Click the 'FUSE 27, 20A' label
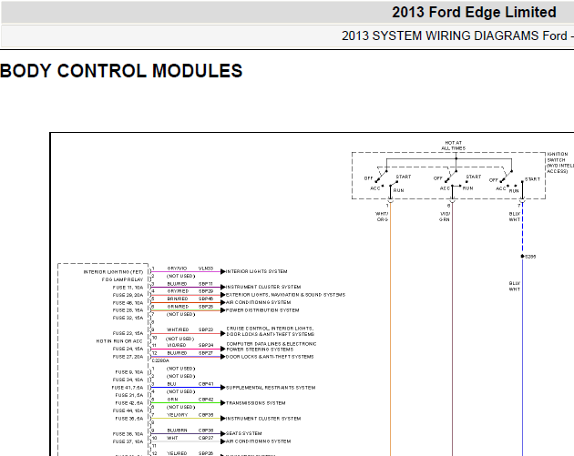Image resolution: width=574 pixels, height=456 pixels. click(128, 357)
